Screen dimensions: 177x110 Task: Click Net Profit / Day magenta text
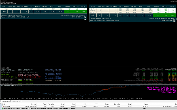click(x=161, y=87)
